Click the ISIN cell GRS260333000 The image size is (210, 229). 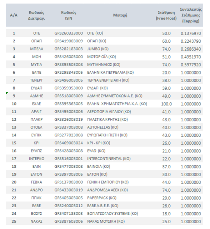tap(69, 33)
